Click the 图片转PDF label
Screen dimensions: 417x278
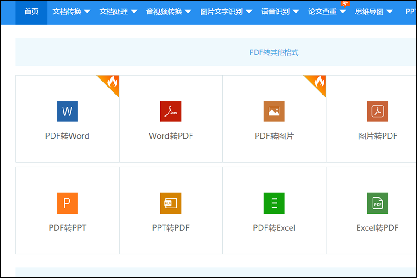[378, 136]
